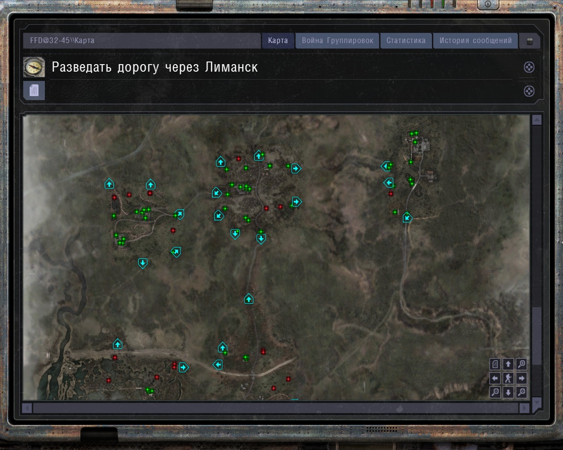Pan the map left with arrow button
This screenshot has height=450, width=563.
coord(495,378)
